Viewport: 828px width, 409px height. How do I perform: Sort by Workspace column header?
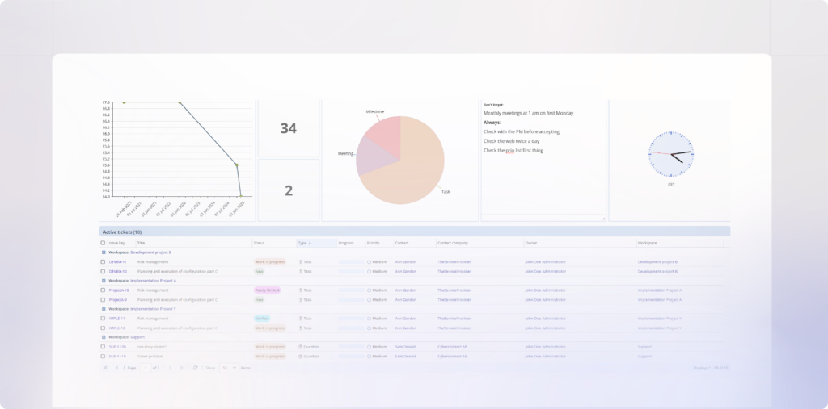pos(679,243)
